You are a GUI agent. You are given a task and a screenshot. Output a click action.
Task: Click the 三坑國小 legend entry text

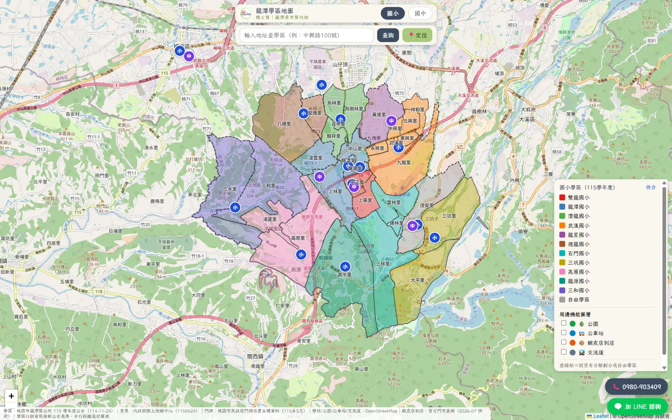click(579, 262)
